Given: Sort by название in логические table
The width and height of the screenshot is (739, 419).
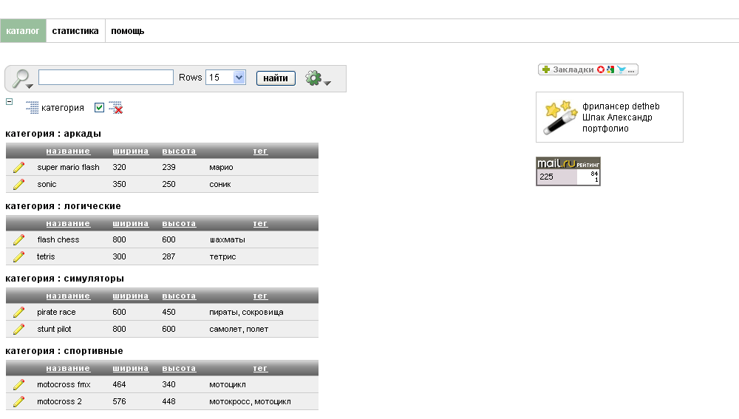Looking at the screenshot, I should pos(68,224).
